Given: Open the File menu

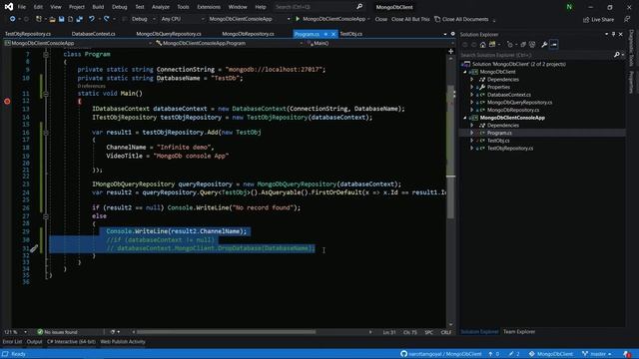Looking at the screenshot, I should (22, 7).
